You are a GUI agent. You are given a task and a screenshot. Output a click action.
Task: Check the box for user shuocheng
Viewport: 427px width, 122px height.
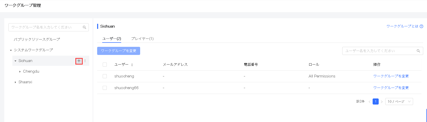105,76
